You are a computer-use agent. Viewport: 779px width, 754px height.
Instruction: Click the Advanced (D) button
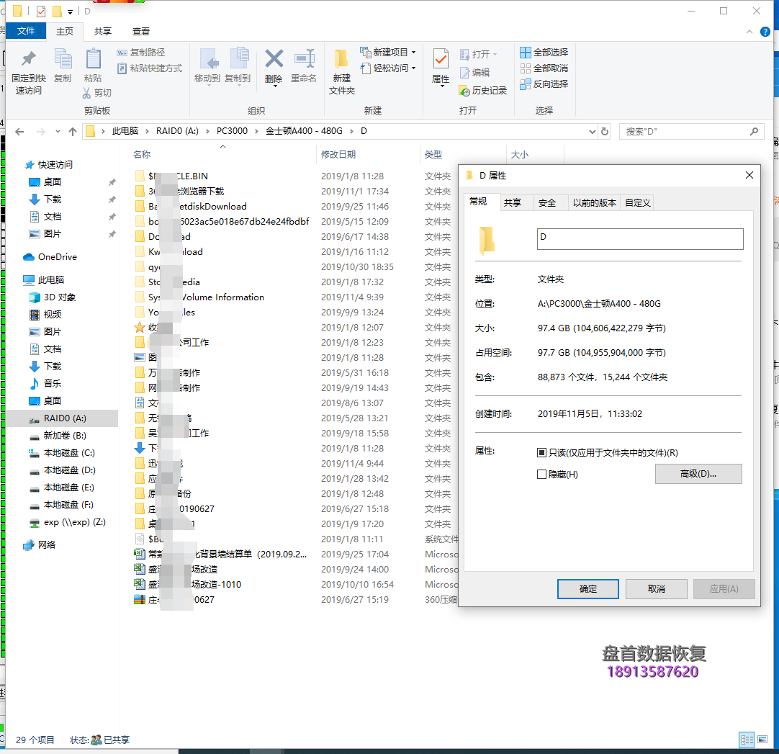point(698,474)
